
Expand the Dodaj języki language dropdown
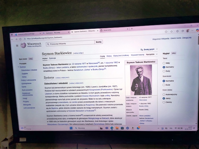(148, 49)
